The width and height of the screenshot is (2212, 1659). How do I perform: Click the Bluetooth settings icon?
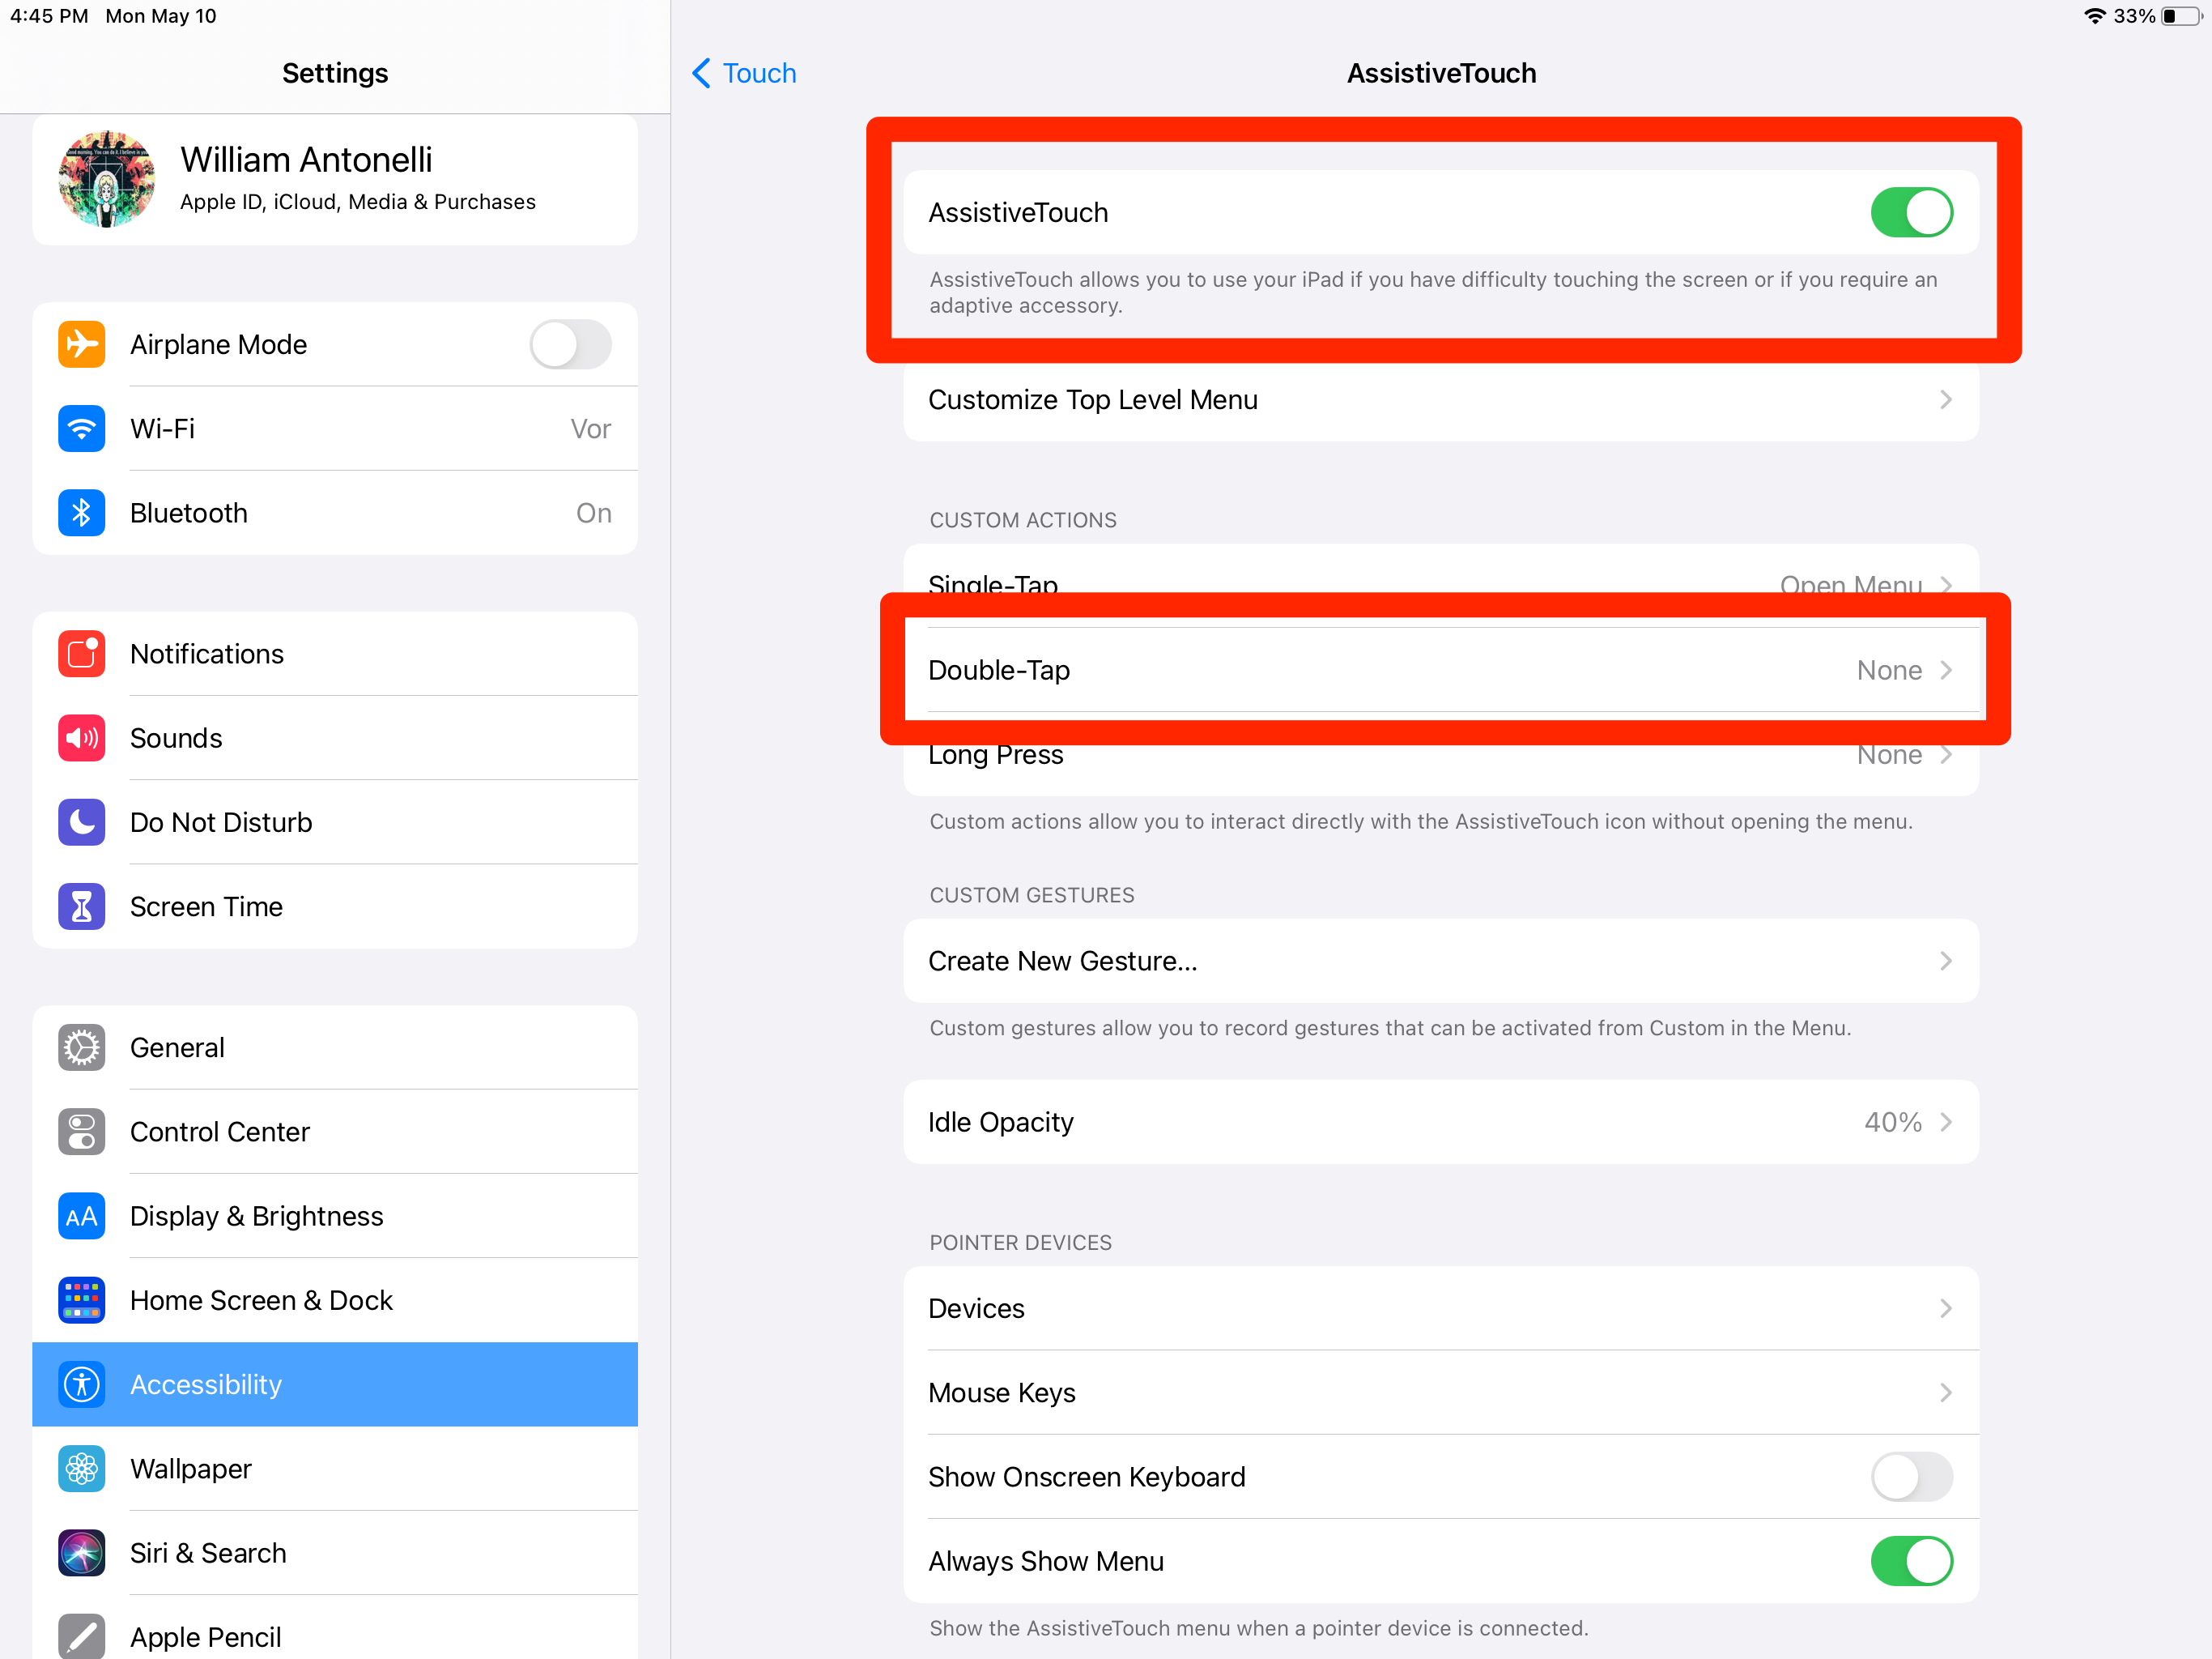coord(83,512)
